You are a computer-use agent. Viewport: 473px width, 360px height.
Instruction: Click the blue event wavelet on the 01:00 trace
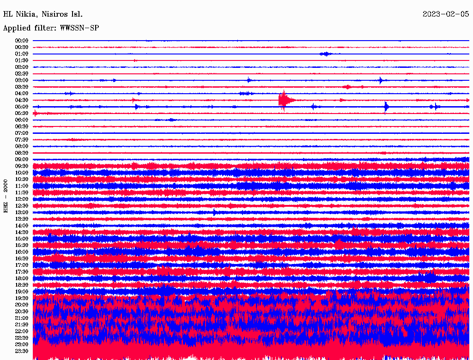[326, 54]
